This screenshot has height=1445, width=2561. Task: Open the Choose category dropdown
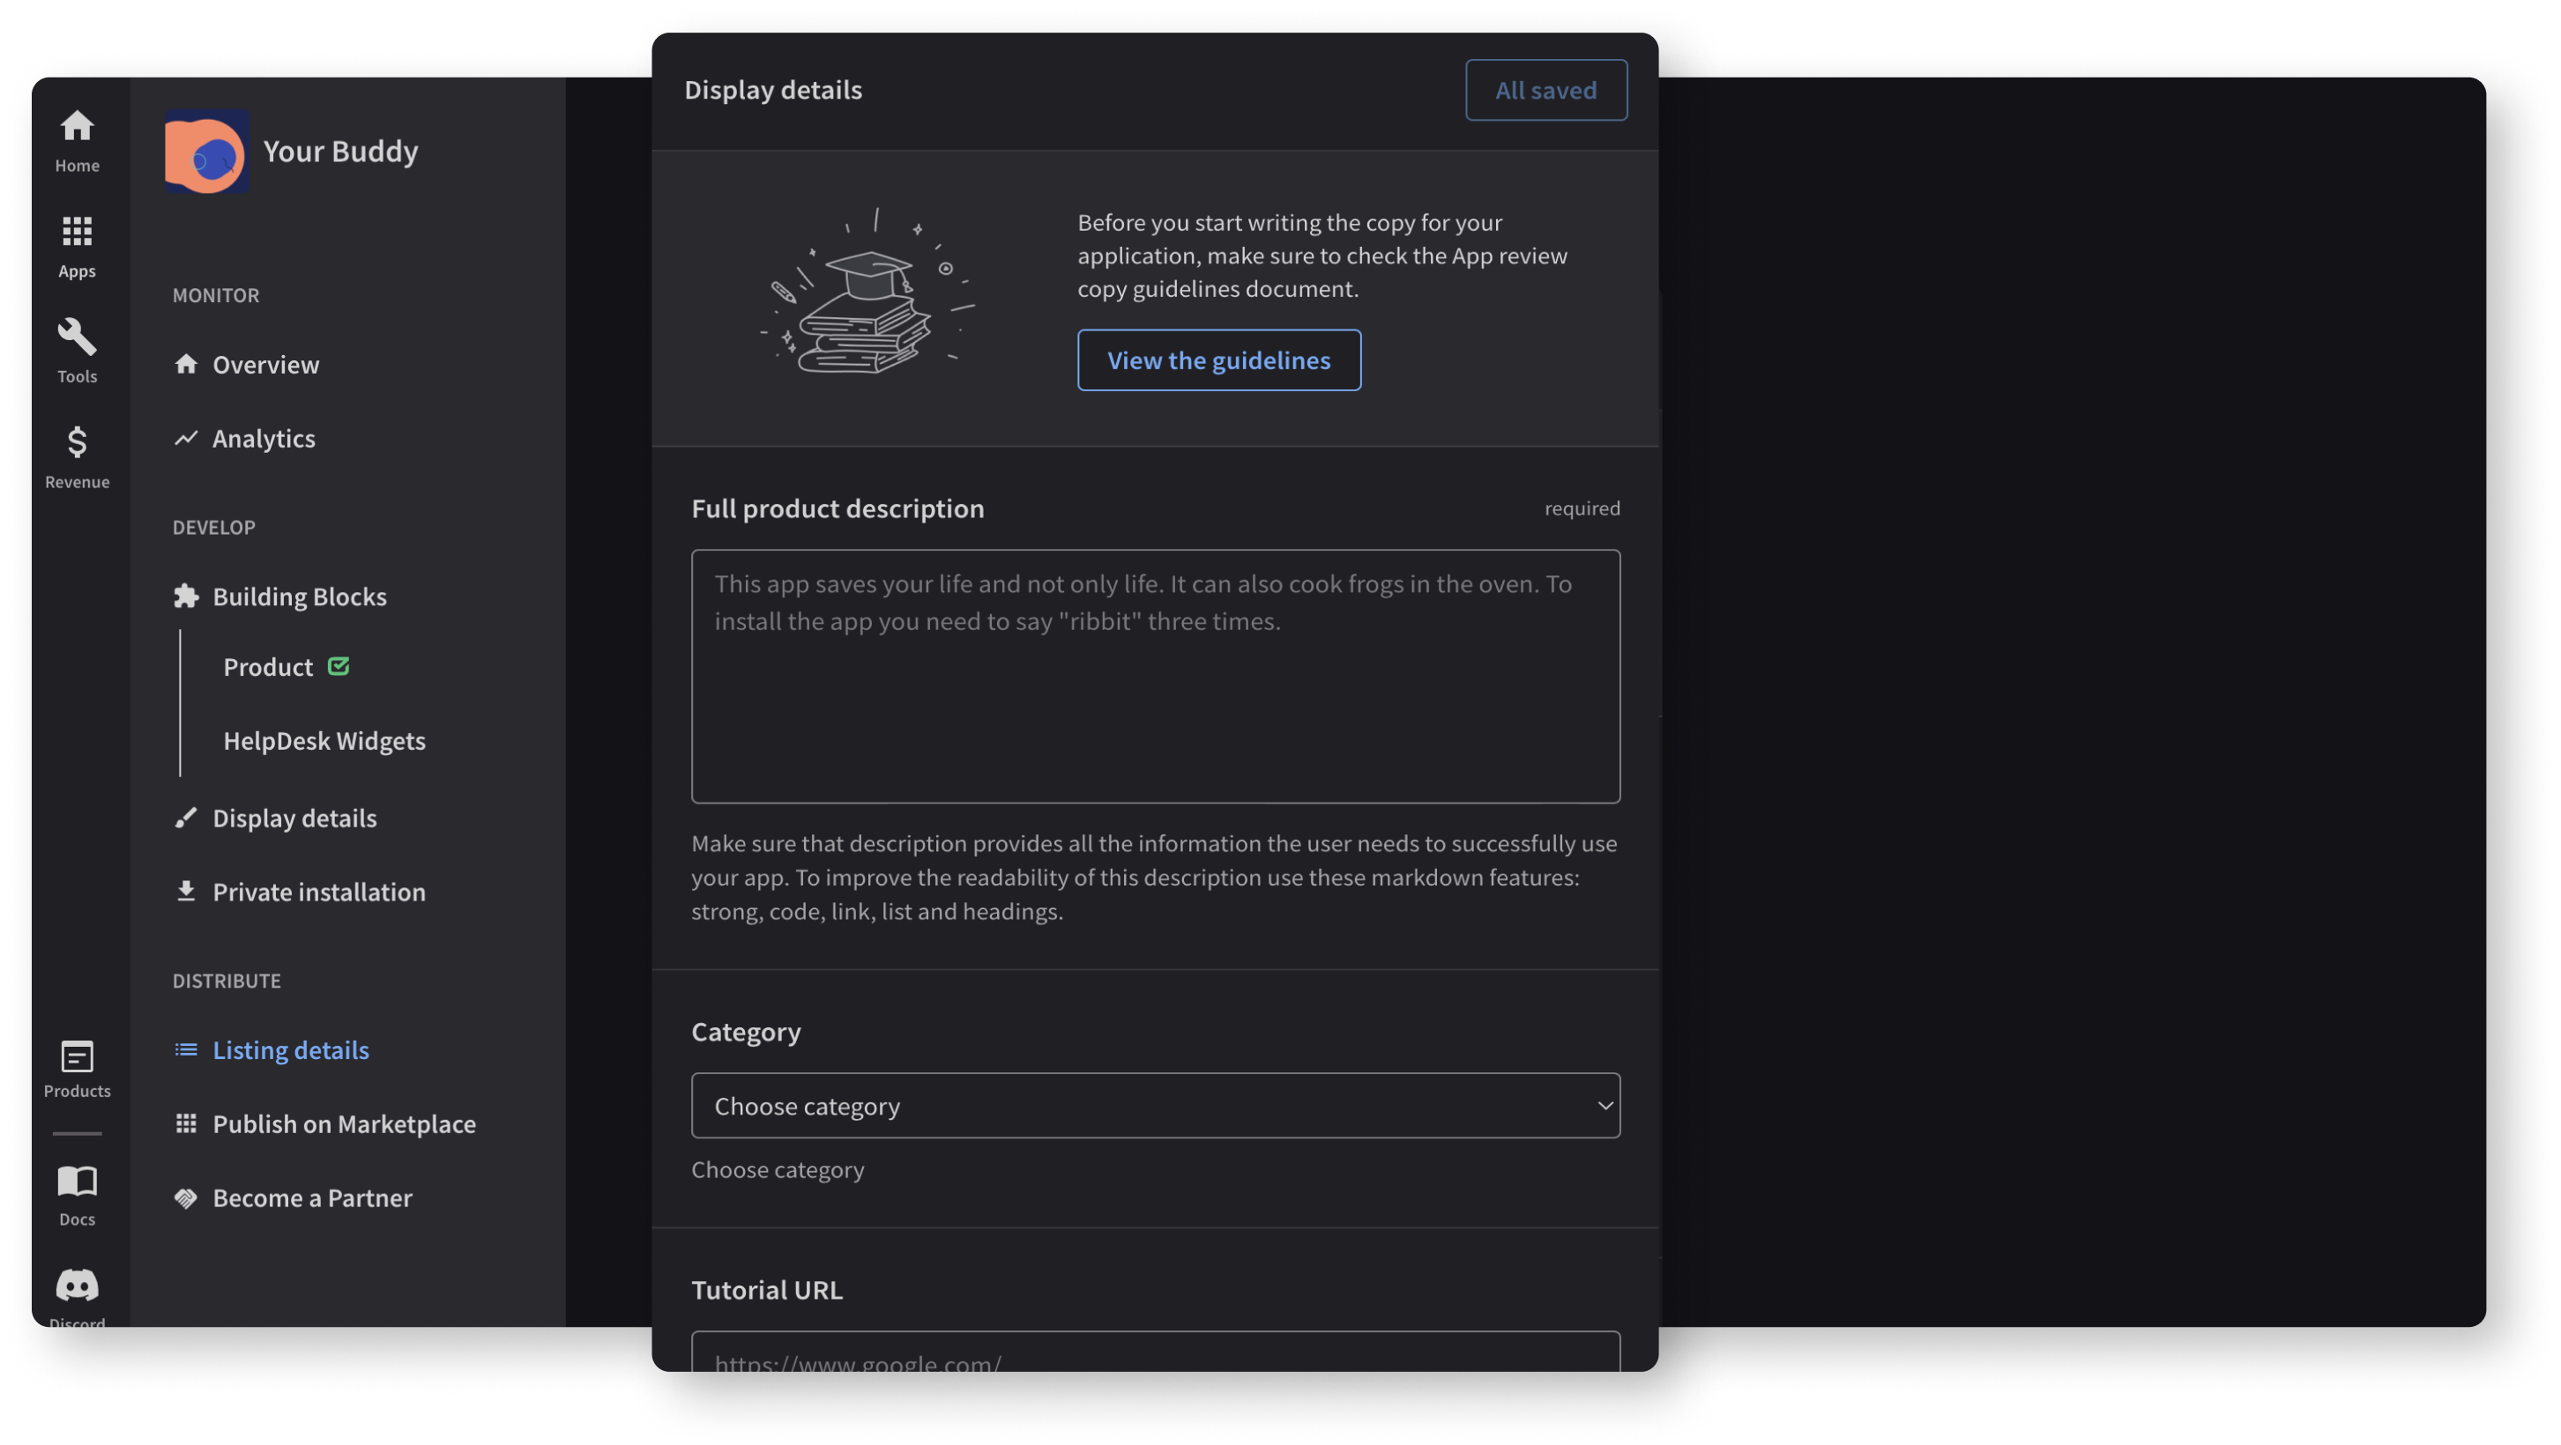coord(1154,1105)
